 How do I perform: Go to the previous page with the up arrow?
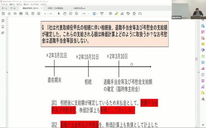pyautogui.click(x=33, y=14)
